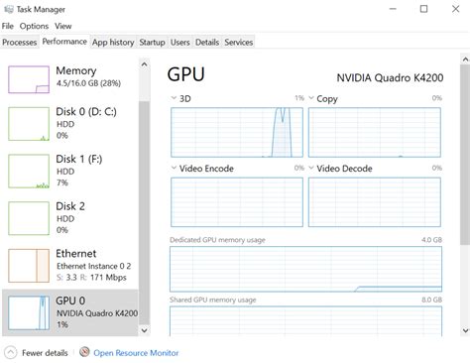This screenshot has height=363, width=470.
Task: Click the Fewer details button
Action: click(x=37, y=353)
